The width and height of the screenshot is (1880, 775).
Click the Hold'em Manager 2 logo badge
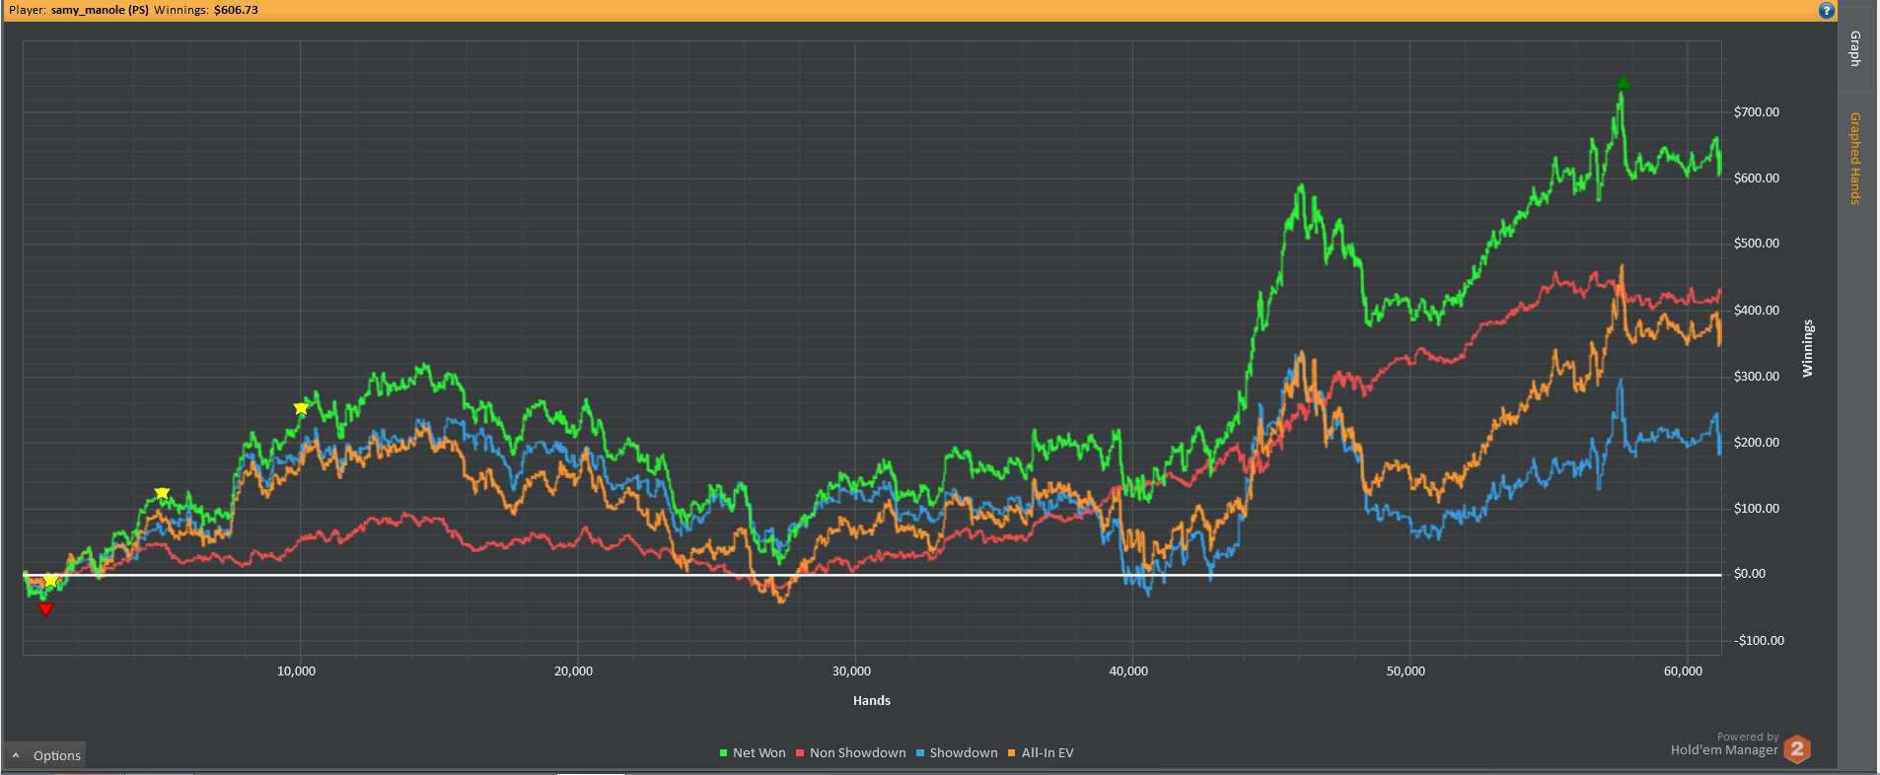(x=1797, y=749)
